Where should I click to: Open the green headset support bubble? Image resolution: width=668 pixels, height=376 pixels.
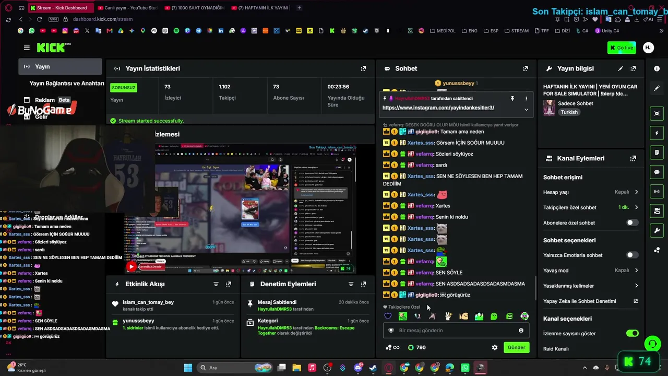tap(652, 344)
